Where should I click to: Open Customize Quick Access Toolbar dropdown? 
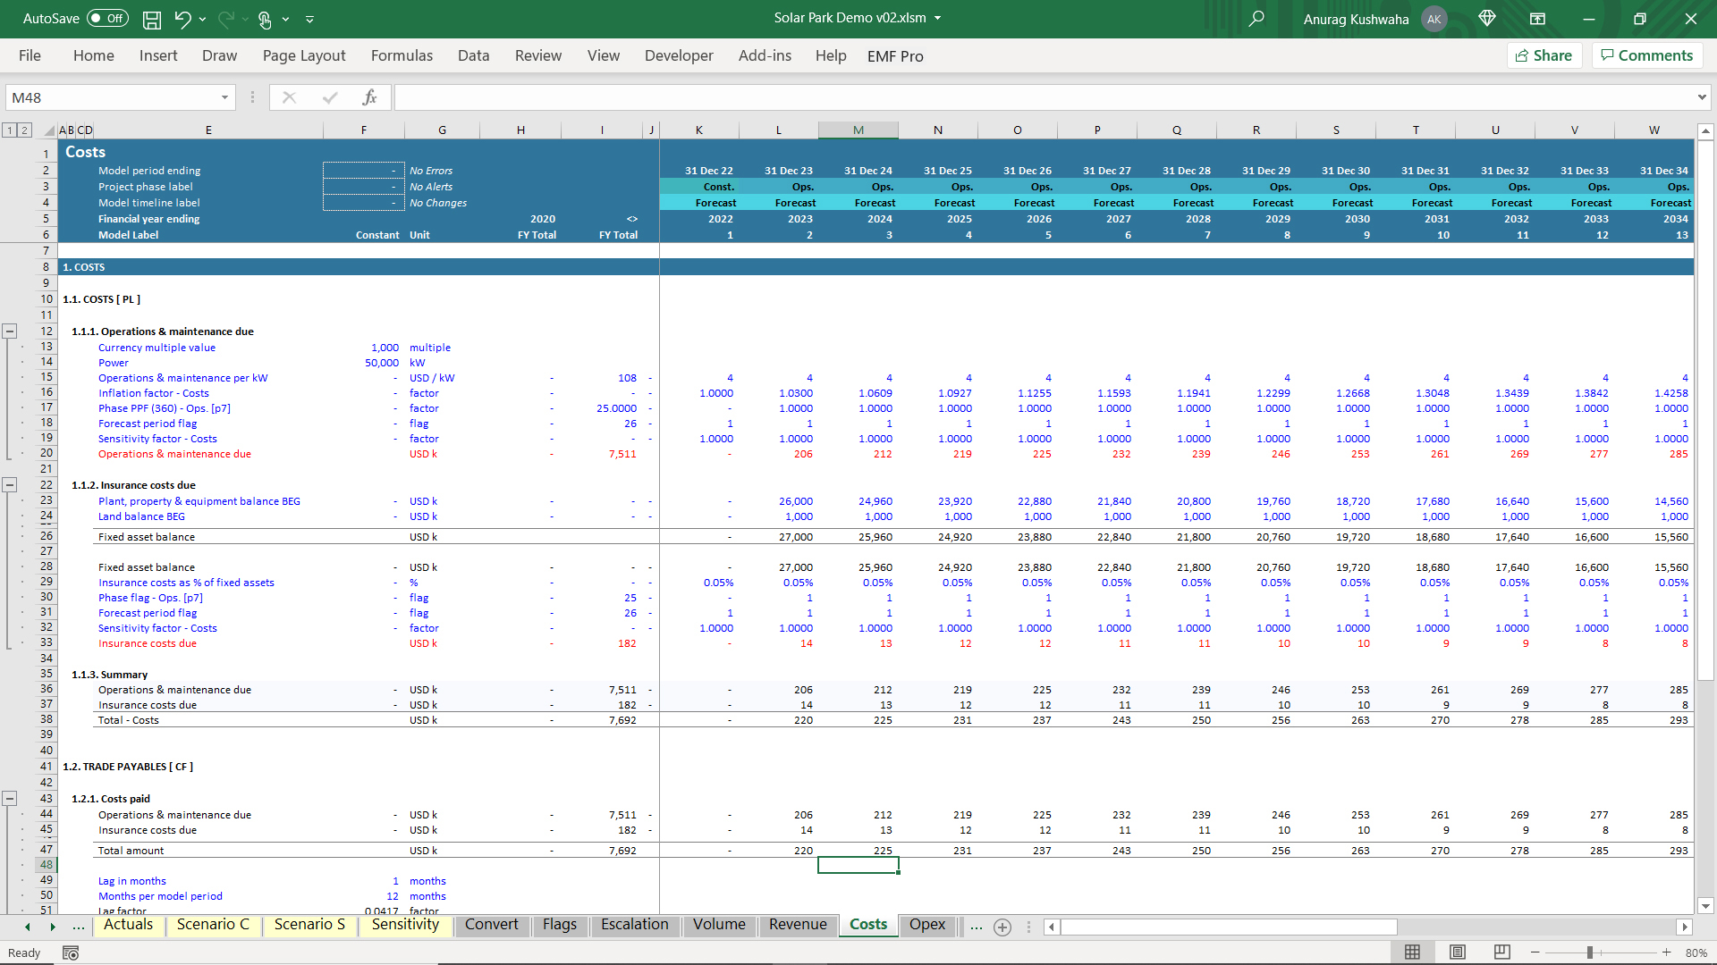(309, 19)
